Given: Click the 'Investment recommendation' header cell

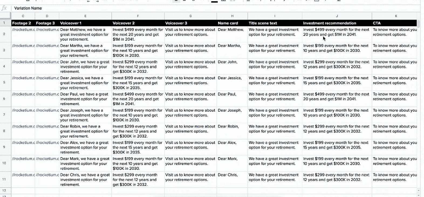Looking at the screenshot, I should tap(337, 23).
